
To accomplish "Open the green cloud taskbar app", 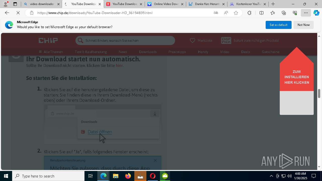I will 165,176.
